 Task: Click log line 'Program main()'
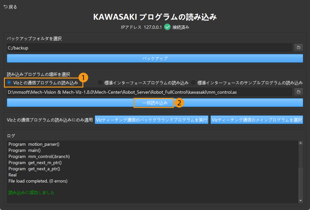tap(25, 150)
